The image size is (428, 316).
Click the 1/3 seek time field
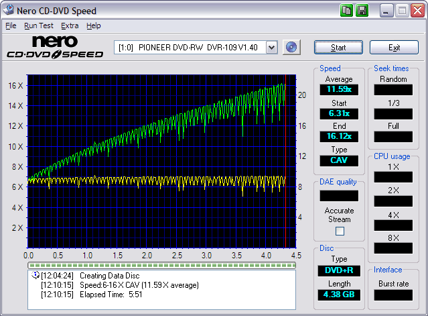(393, 113)
